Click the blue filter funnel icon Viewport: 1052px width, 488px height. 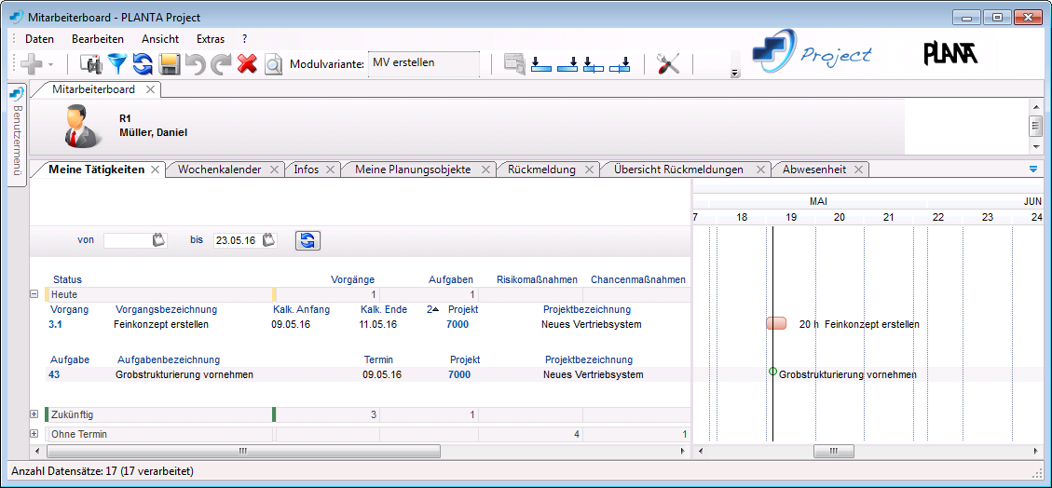(117, 63)
